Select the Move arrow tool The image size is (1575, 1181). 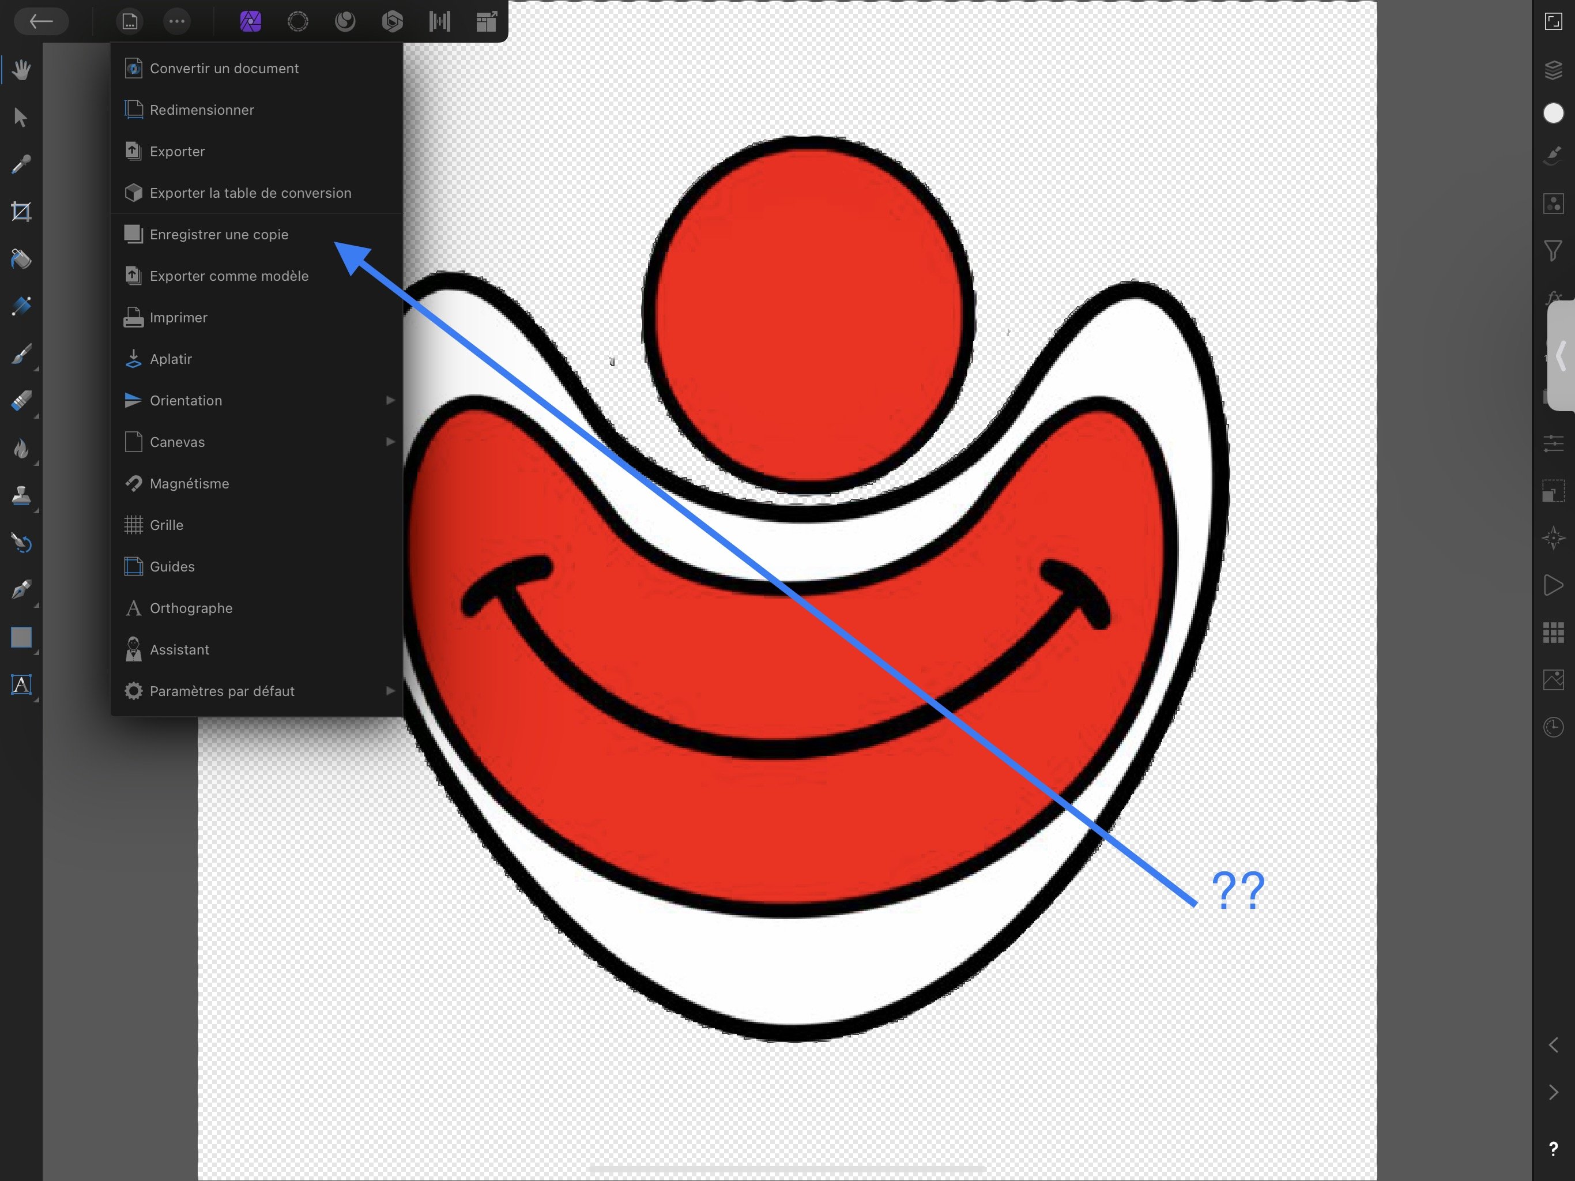click(21, 117)
